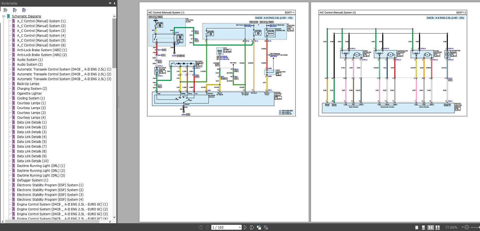Click the go-to bookmark arrow icon

pos(24,10)
